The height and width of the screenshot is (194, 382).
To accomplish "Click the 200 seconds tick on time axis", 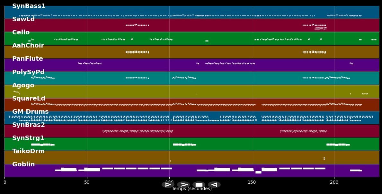I will click(x=334, y=182).
